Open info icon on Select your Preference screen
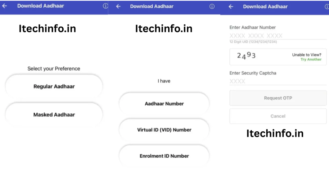 (105, 6)
